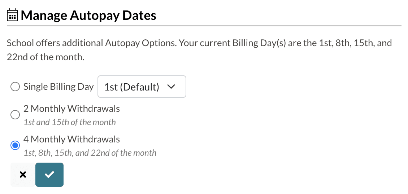Click the horizontal divider below the heading
The image size is (408, 194).
pos(204,26)
